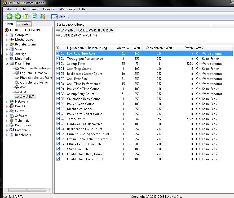This screenshot has width=234, height=198.
Task: Click the ATA drive icon in the tree
Action: point(17,92)
